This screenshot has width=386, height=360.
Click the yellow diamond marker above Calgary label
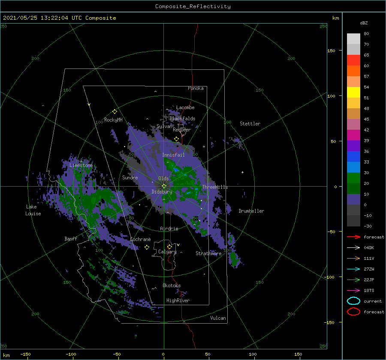click(169, 247)
